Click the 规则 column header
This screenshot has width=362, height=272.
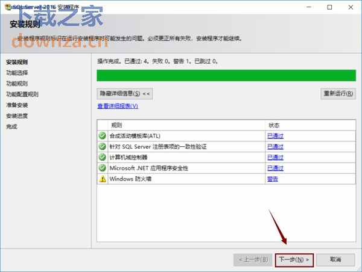(x=186, y=125)
